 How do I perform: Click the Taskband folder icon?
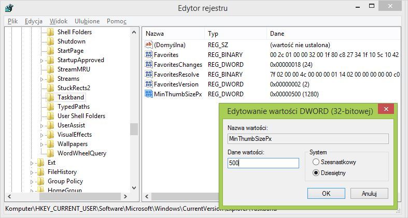click(50, 97)
